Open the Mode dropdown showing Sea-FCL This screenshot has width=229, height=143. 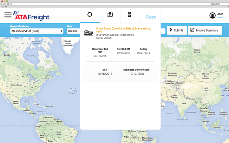(x=73, y=31)
